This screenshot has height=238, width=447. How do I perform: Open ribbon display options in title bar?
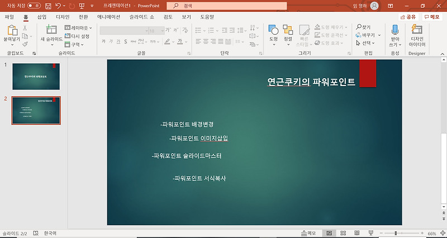[390, 6]
